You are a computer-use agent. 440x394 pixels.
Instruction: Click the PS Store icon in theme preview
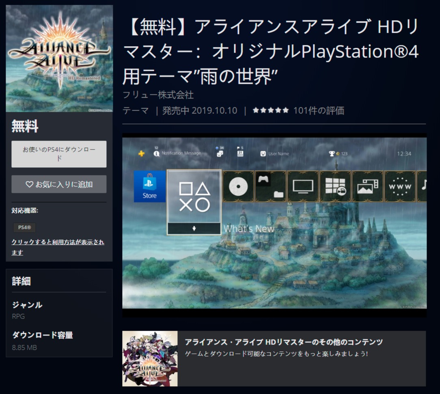click(149, 186)
